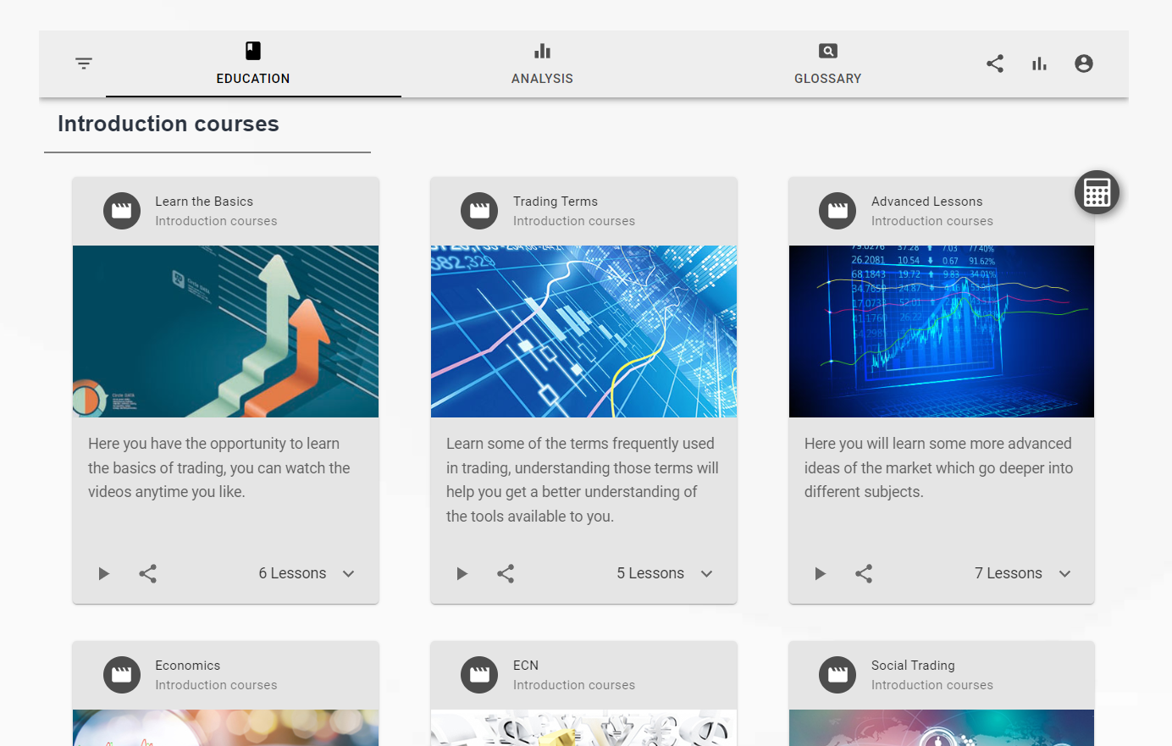This screenshot has width=1172, height=746.
Task: Click Introduction courses subtitle under Trading Terms
Action: click(x=574, y=221)
